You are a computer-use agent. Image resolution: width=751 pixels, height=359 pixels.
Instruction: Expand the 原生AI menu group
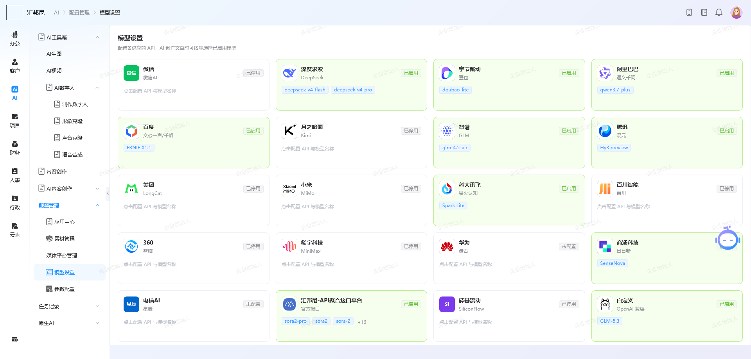point(97,323)
